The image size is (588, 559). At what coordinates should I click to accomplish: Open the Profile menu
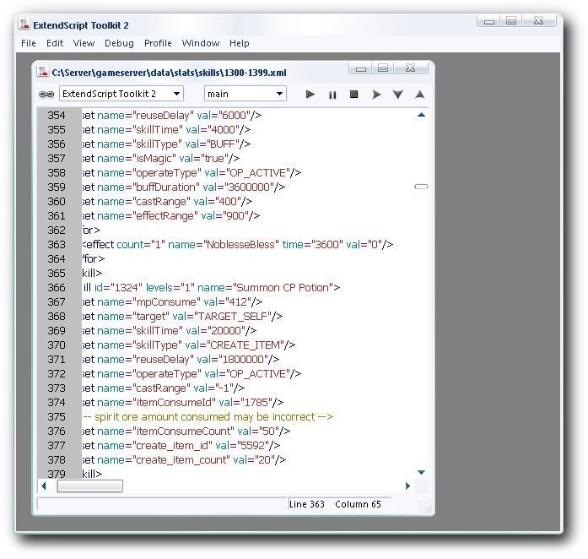click(x=158, y=43)
